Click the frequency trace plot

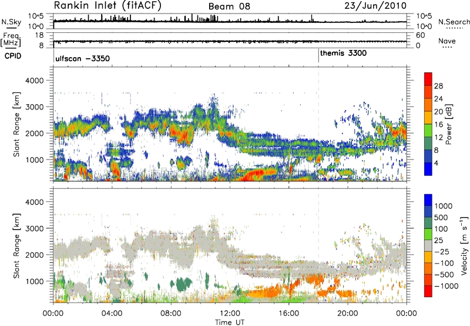(x=230, y=40)
